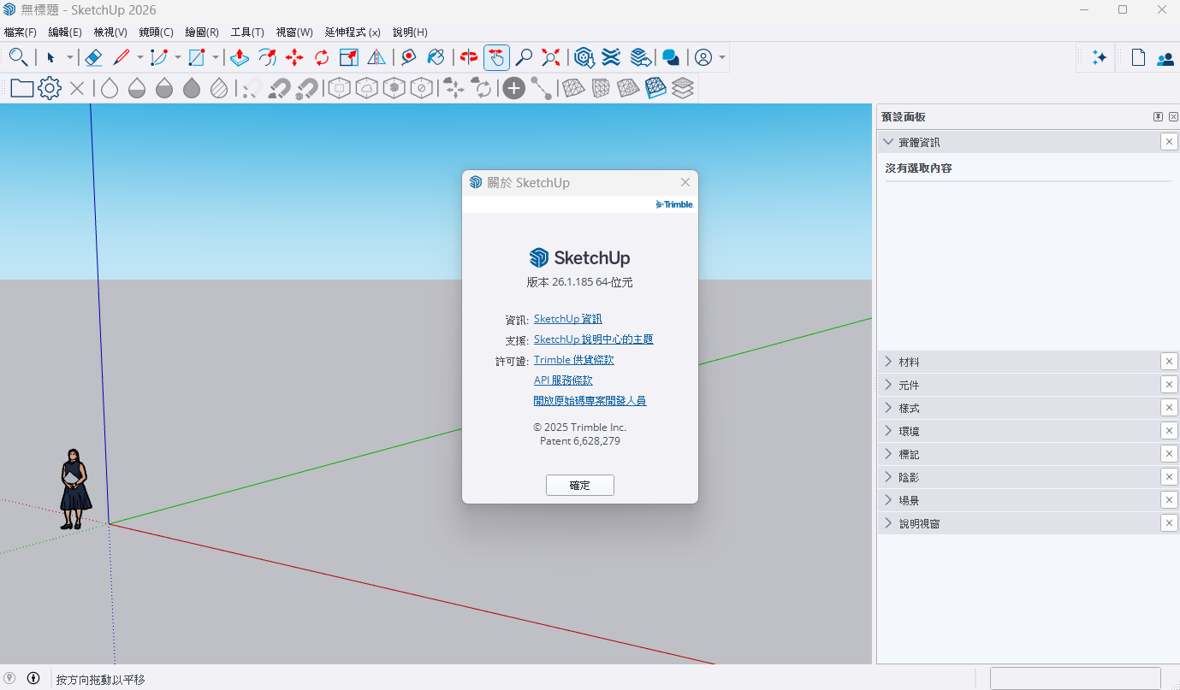This screenshot has height=690, width=1180.
Task: Open the 檔案(F) menu
Action: click(21, 32)
